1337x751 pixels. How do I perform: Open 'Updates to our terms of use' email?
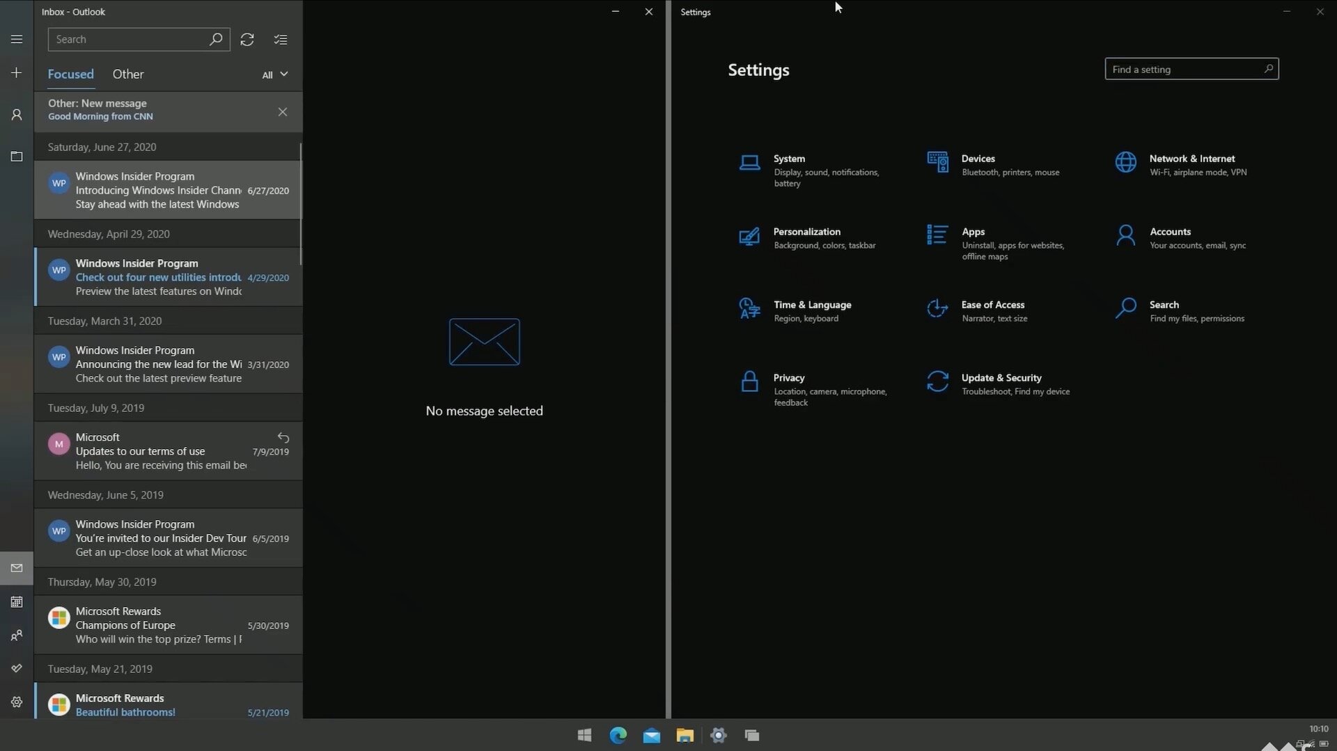(168, 451)
